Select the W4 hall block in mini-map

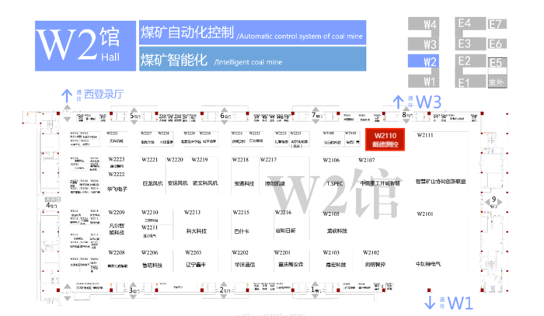click(424, 24)
